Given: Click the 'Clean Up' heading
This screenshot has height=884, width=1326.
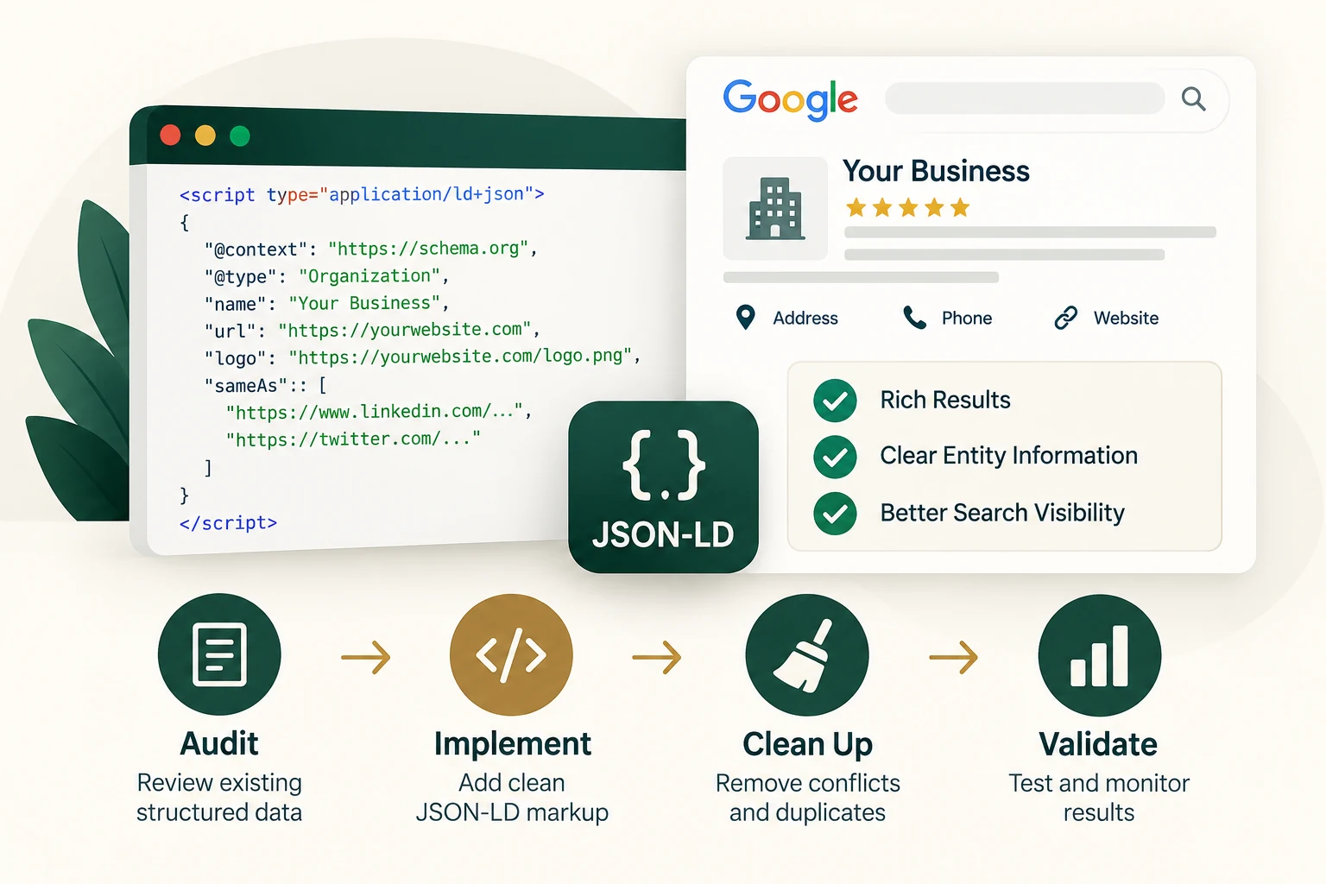Looking at the screenshot, I should coord(807,744).
